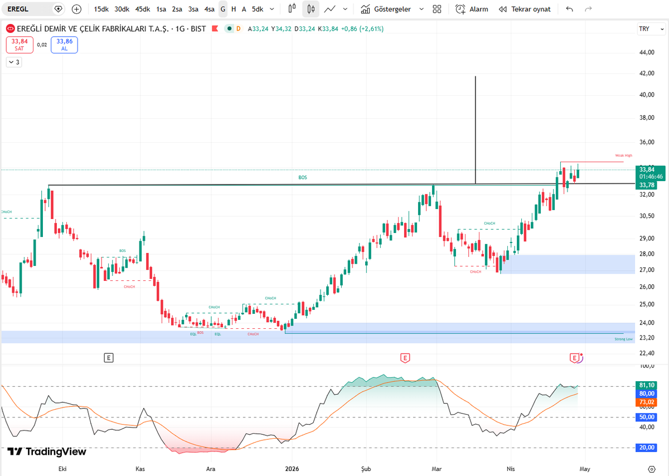Viewport: 669px width, 476px height.
Task: Click the 80,00 overbought level label
Action: [x=647, y=394]
